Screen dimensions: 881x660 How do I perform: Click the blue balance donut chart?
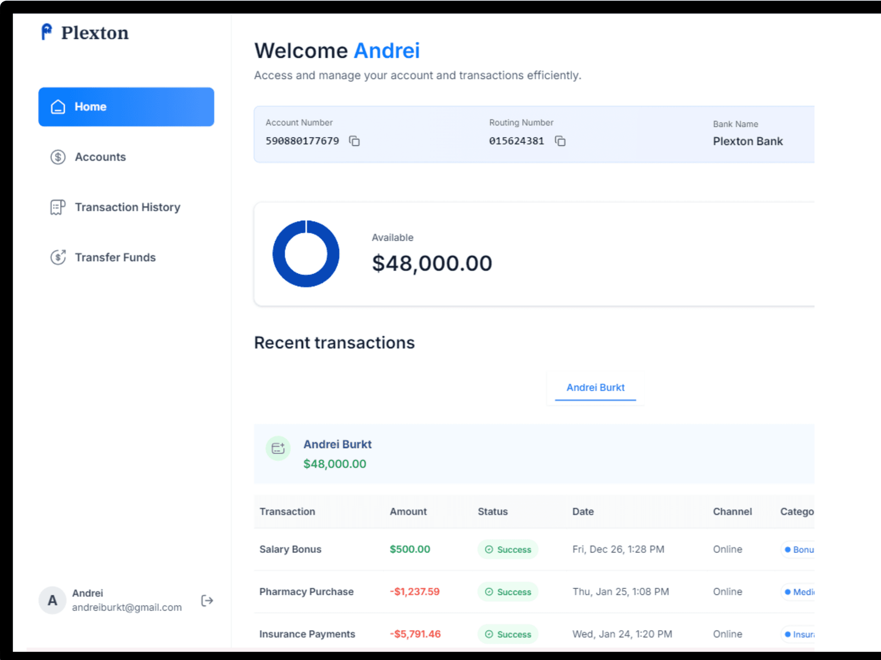[x=306, y=254]
